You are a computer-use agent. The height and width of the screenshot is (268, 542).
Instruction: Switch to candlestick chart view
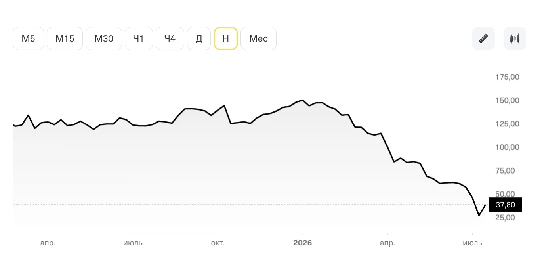coord(515,38)
